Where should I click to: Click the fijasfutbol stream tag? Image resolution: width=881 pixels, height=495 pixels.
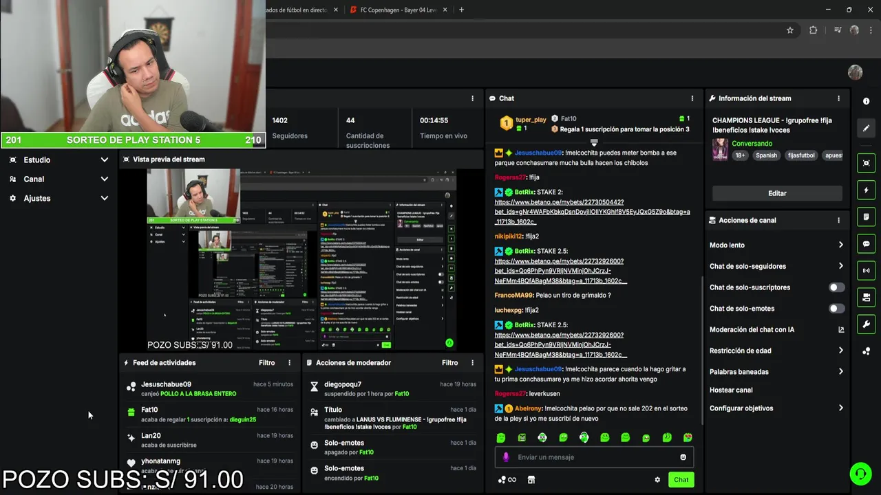tap(800, 155)
